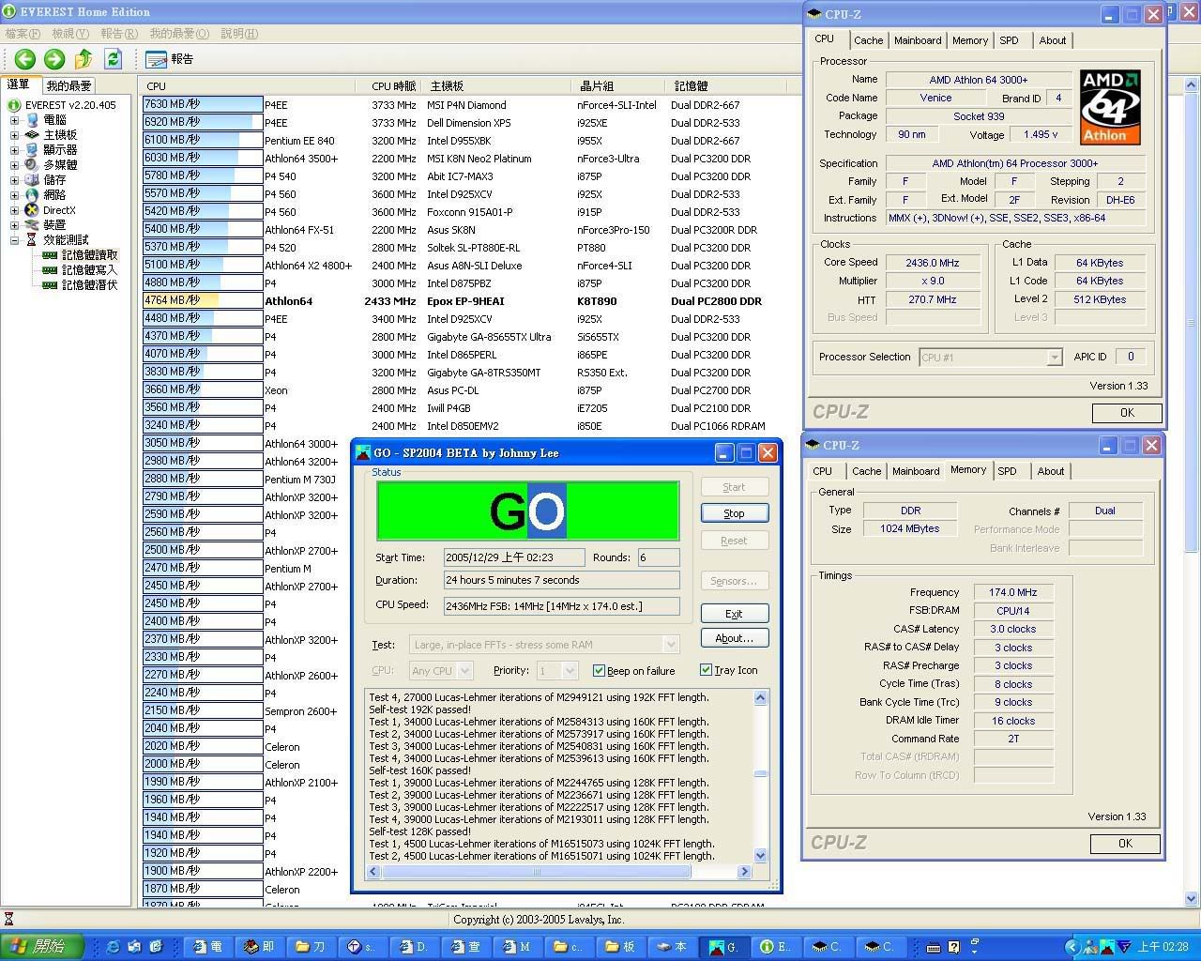The height and width of the screenshot is (961, 1201).
Task: Select the 網路 network icon in tree
Action: click(x=33, y=195)
